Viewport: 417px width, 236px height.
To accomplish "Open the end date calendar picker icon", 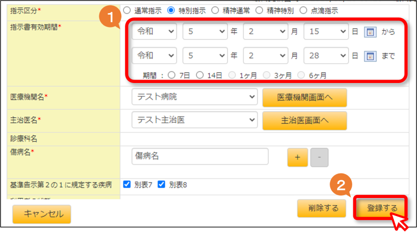I will click(x=370, y=56).
